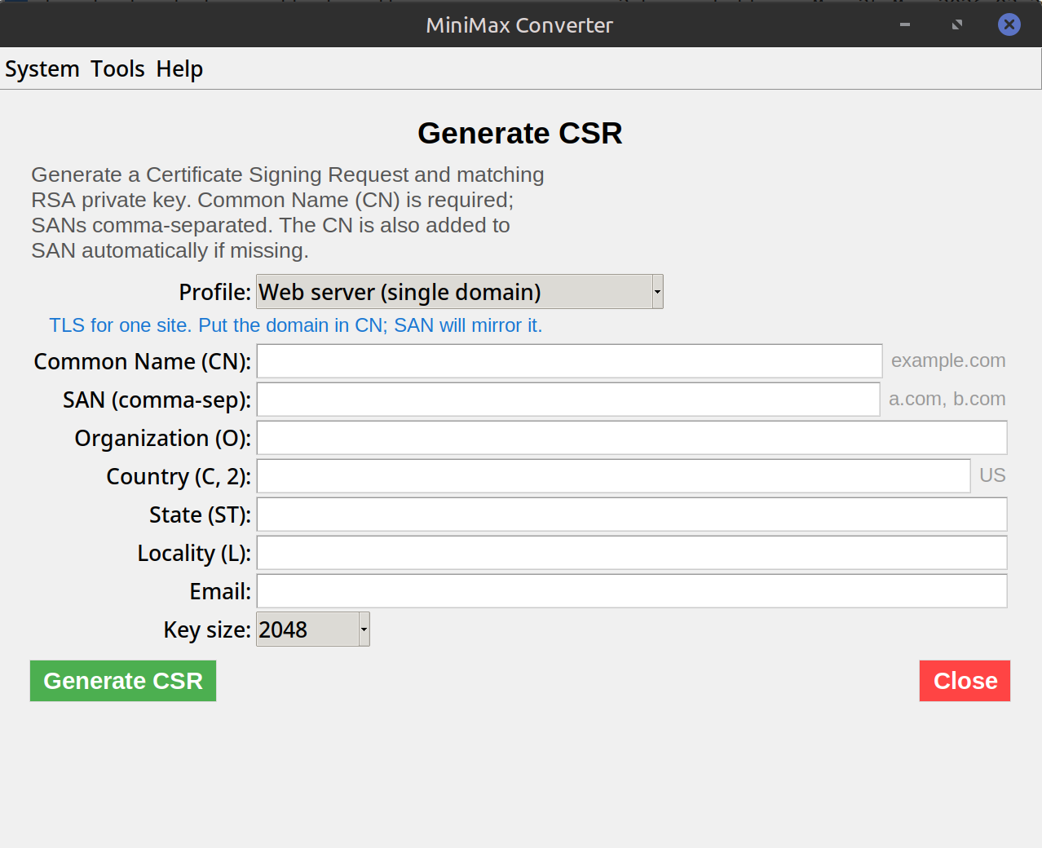Click the 'Organization (O):' label
Viewport: 1042px width, 848px height.
163,438
